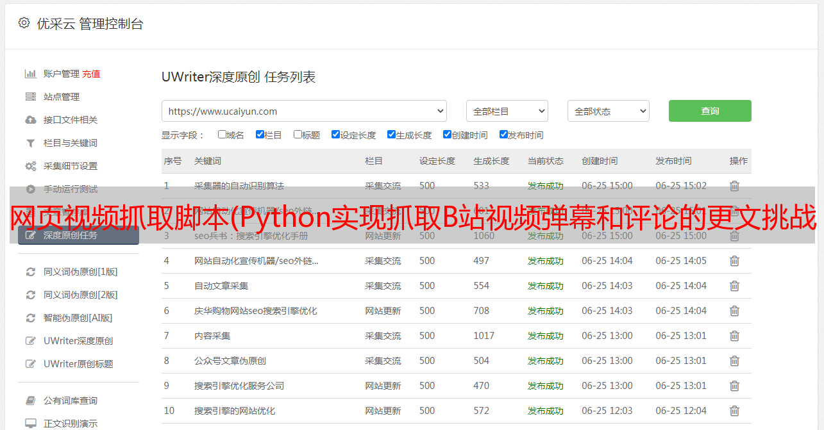824x430 pixels.
Task: Click the 账户管理 bar chart icon
Action: coord(30,74)
